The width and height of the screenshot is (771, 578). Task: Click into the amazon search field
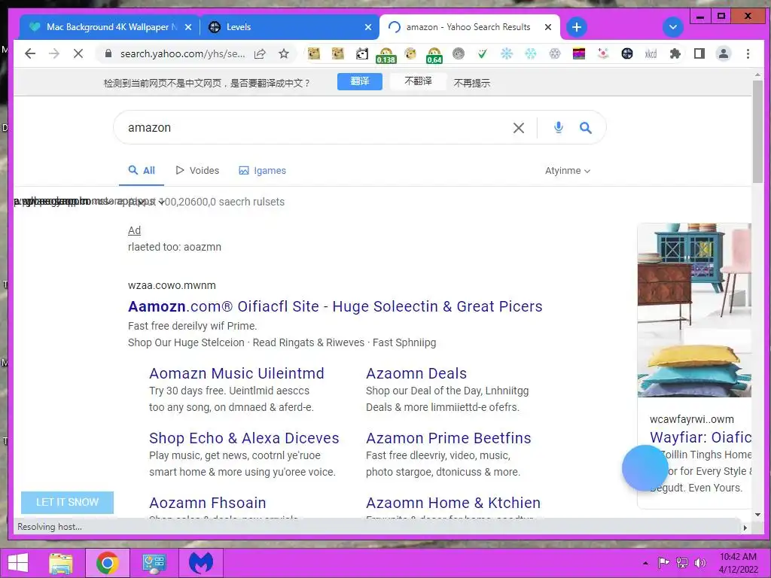[x=315, y=128]
